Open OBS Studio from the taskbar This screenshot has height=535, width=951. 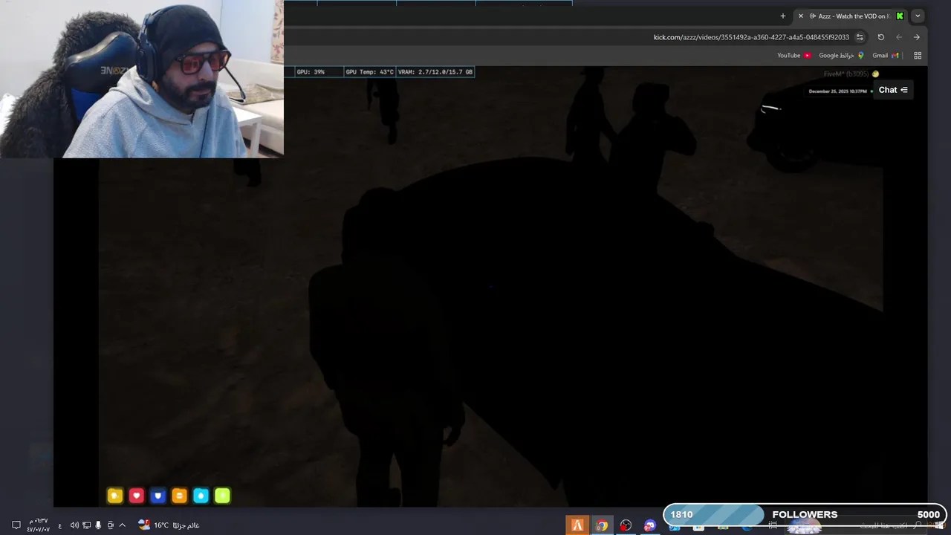(626, 525)
